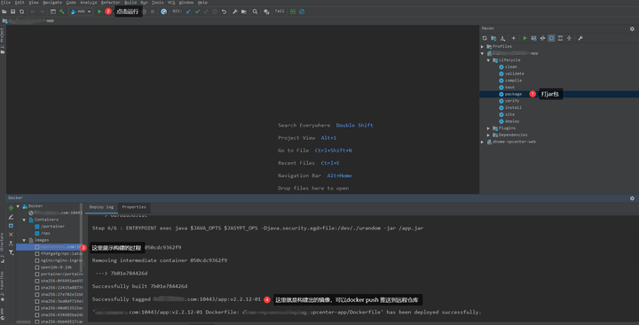Check the sha256:22415a88 image checkbox

click(37, 288)
